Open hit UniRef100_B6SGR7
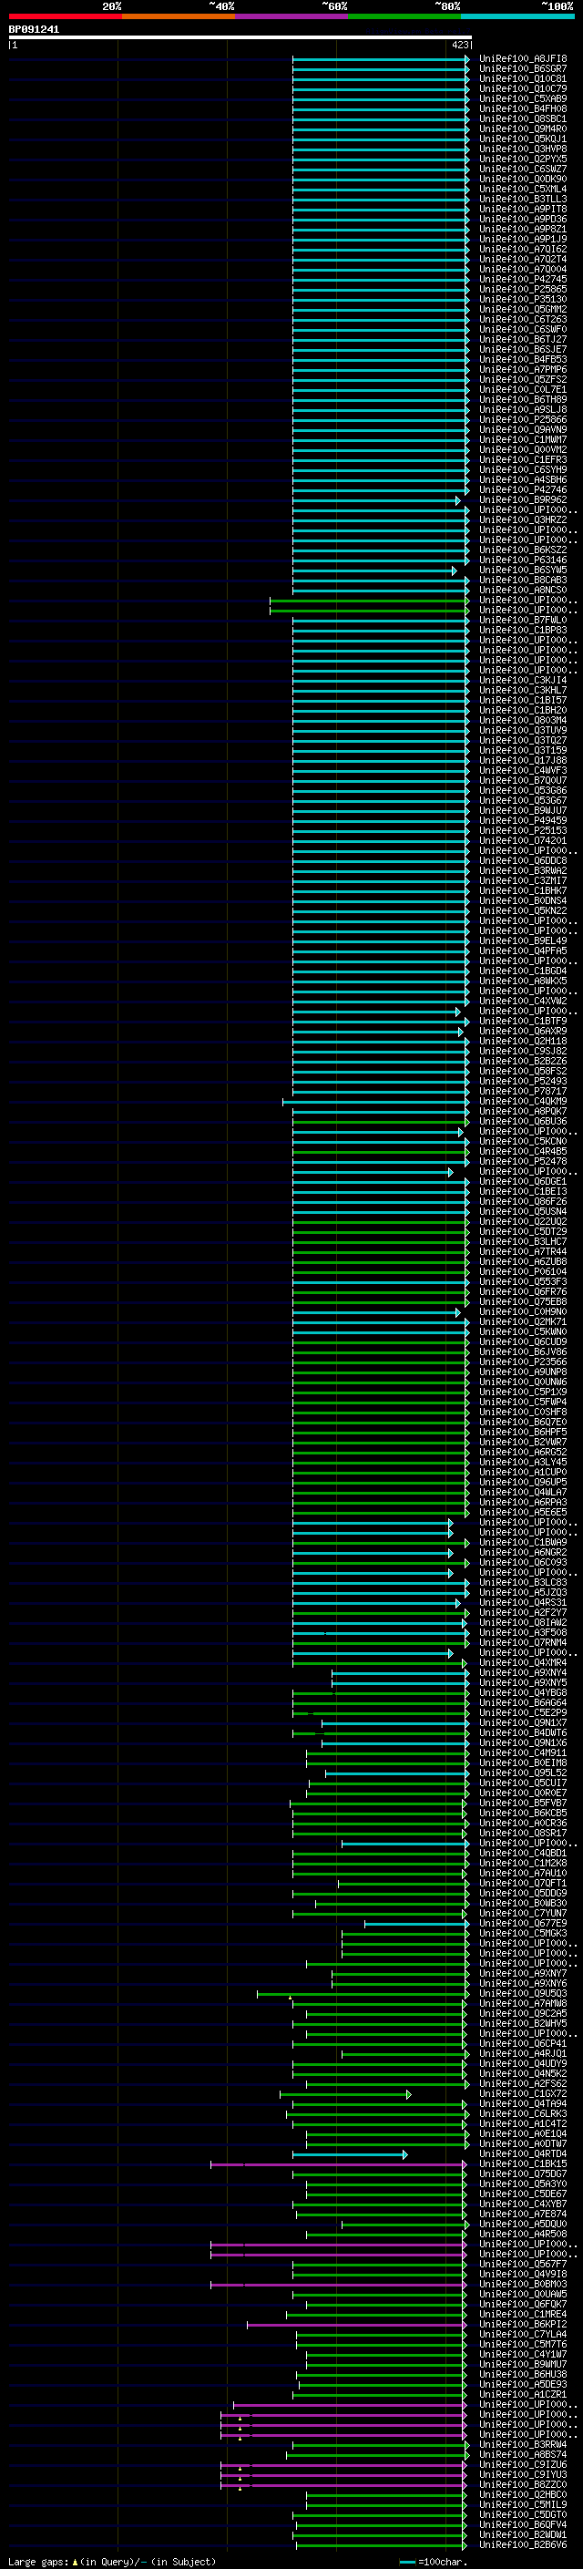The image size is (583, 2569). [x=523, y=69]
